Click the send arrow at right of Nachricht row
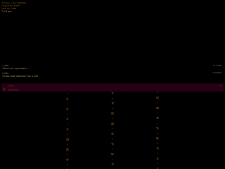Image resolution: width=225 pixels, height=169 pixels. point(221,90)
